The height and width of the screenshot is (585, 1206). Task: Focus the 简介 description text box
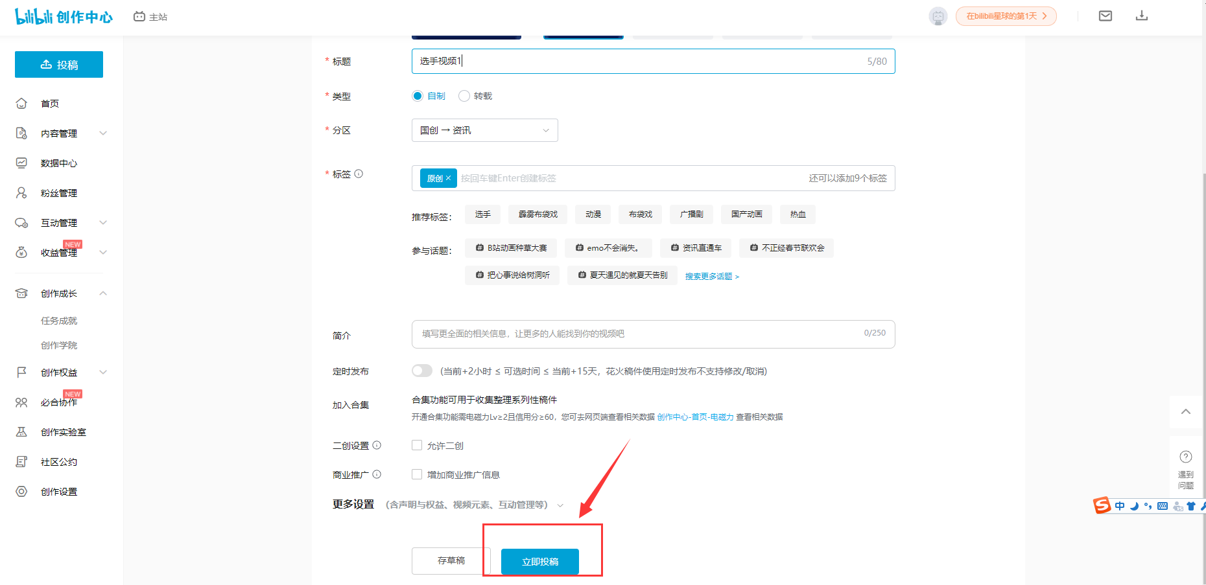[x=653, y=334]
